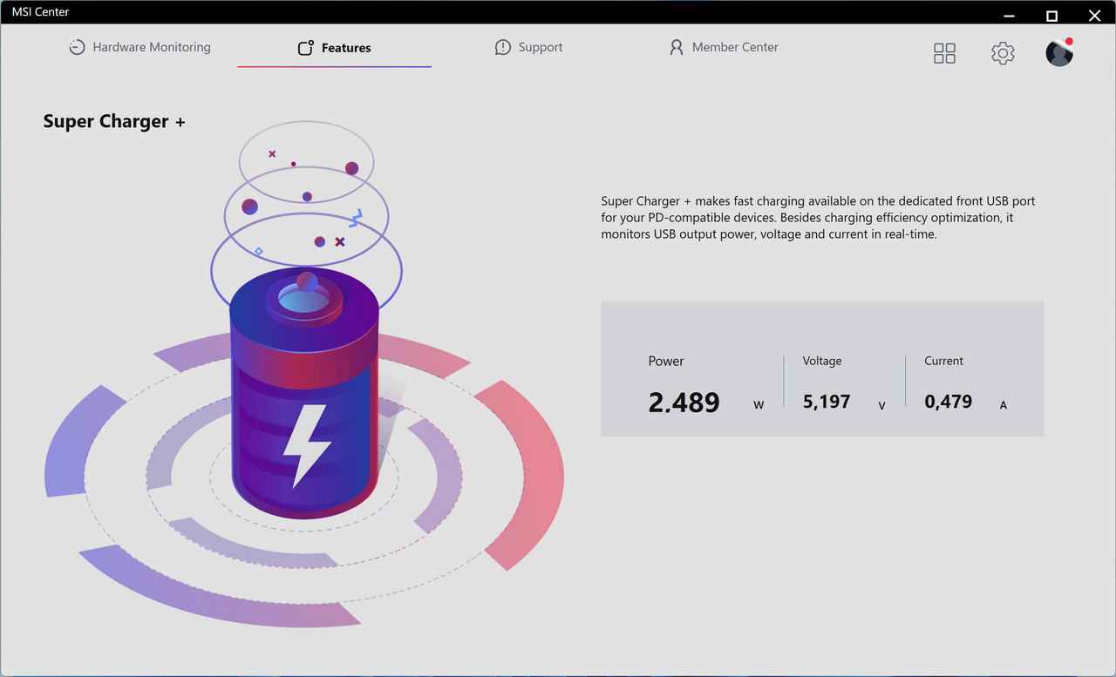Screen dimensions: 1116x677
Task: Open the Hardware Monitoring tab
Action: point(151,48)
